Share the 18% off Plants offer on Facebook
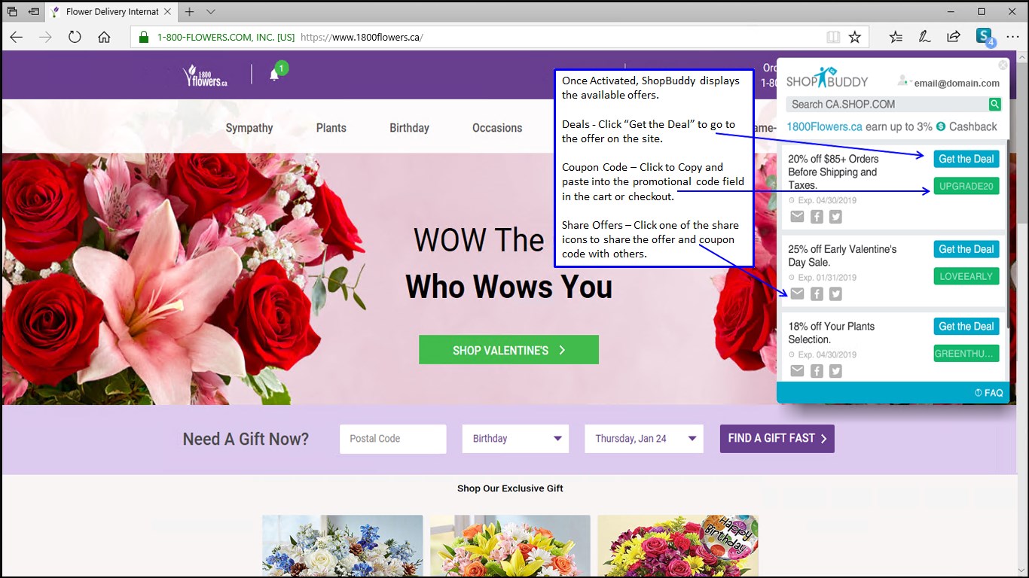The image size is (1029, 578). click(817, 371)
